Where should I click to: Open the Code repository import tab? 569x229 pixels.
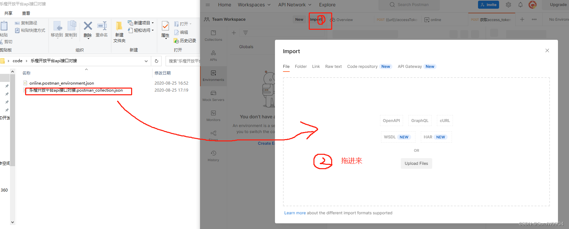369,67
